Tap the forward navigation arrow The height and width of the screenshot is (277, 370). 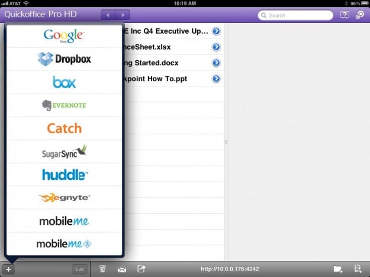123,15
